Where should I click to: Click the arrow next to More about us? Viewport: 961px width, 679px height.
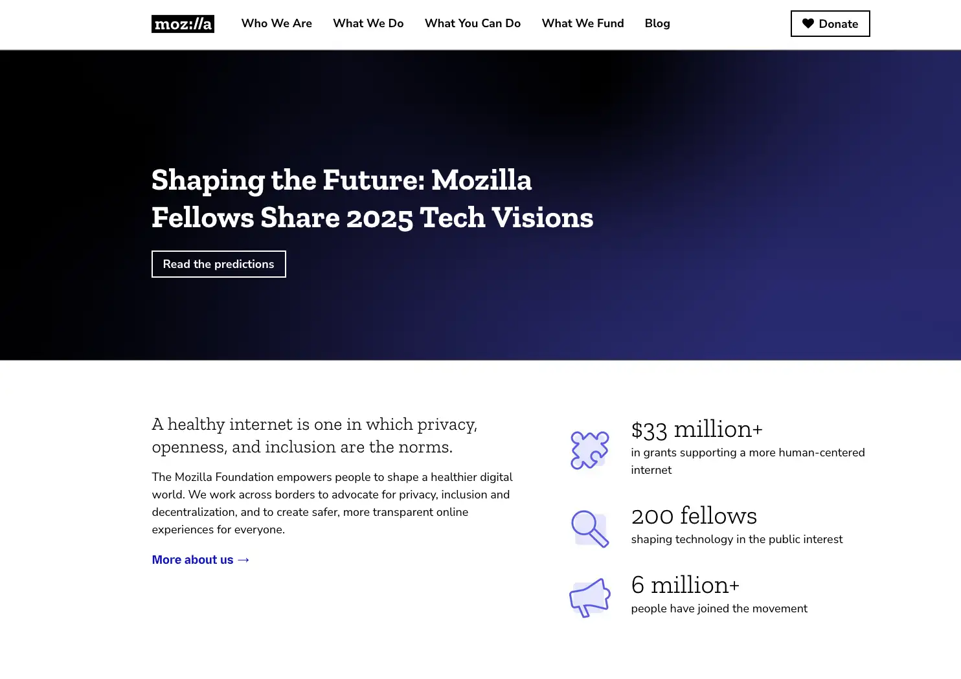coord(243,560)
